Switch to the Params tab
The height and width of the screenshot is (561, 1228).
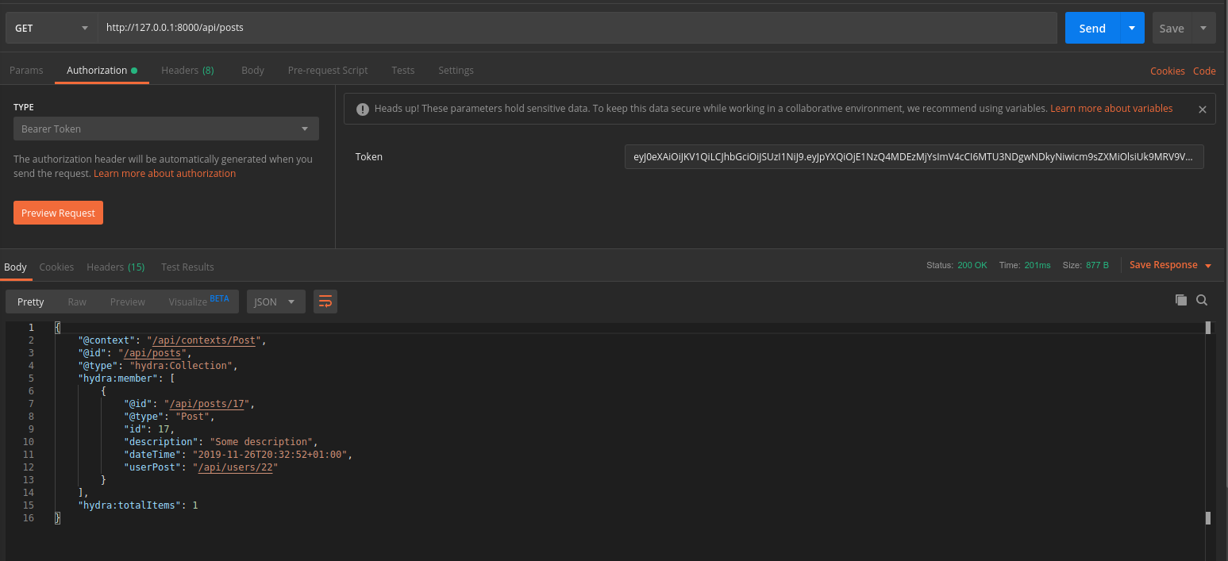[26, 70]
